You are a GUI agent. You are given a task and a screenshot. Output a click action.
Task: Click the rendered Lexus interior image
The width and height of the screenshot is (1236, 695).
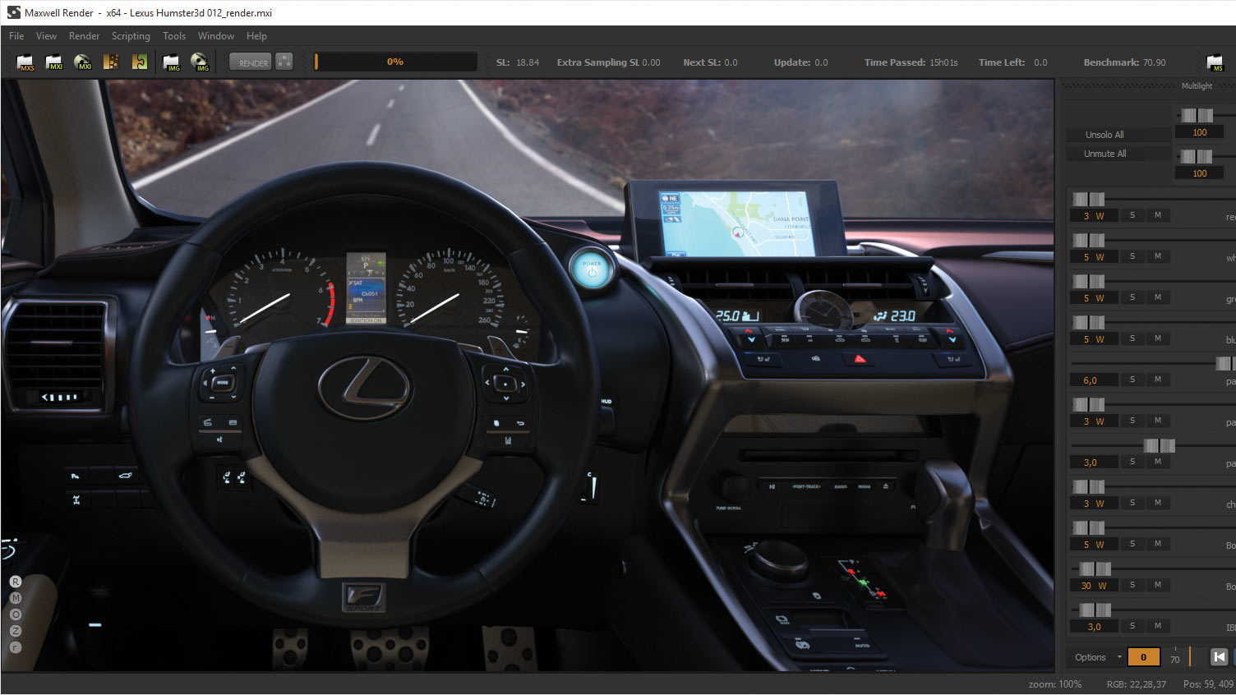528,375
